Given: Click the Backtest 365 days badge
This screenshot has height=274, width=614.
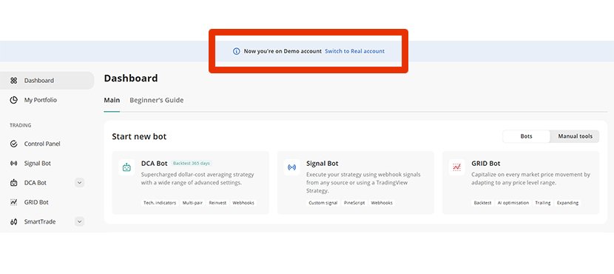Looking at the screenshot, I should (192, 164).
